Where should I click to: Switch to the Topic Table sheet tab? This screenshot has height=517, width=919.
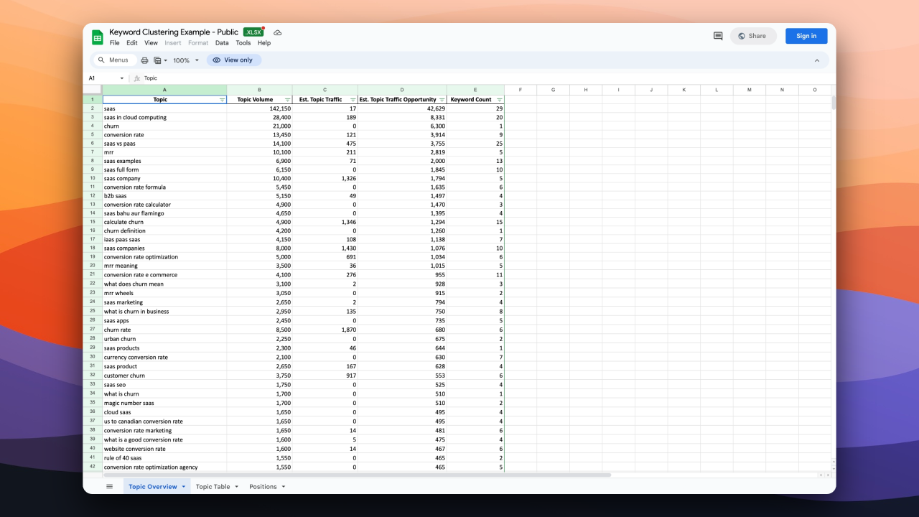[213, 487]
